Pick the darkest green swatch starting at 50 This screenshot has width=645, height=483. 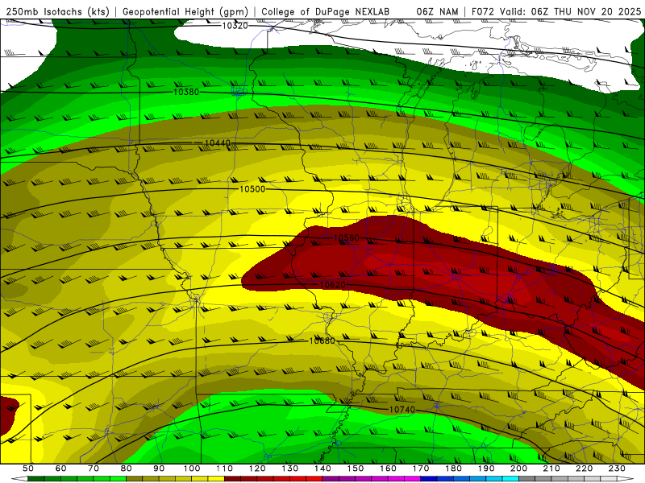[x=36, y=478]
